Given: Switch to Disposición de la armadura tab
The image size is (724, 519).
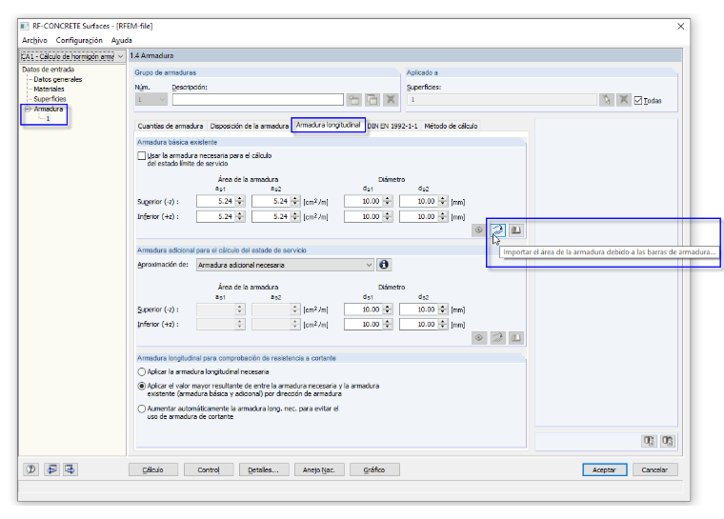Looking at the screenshot, I should 249,126.
